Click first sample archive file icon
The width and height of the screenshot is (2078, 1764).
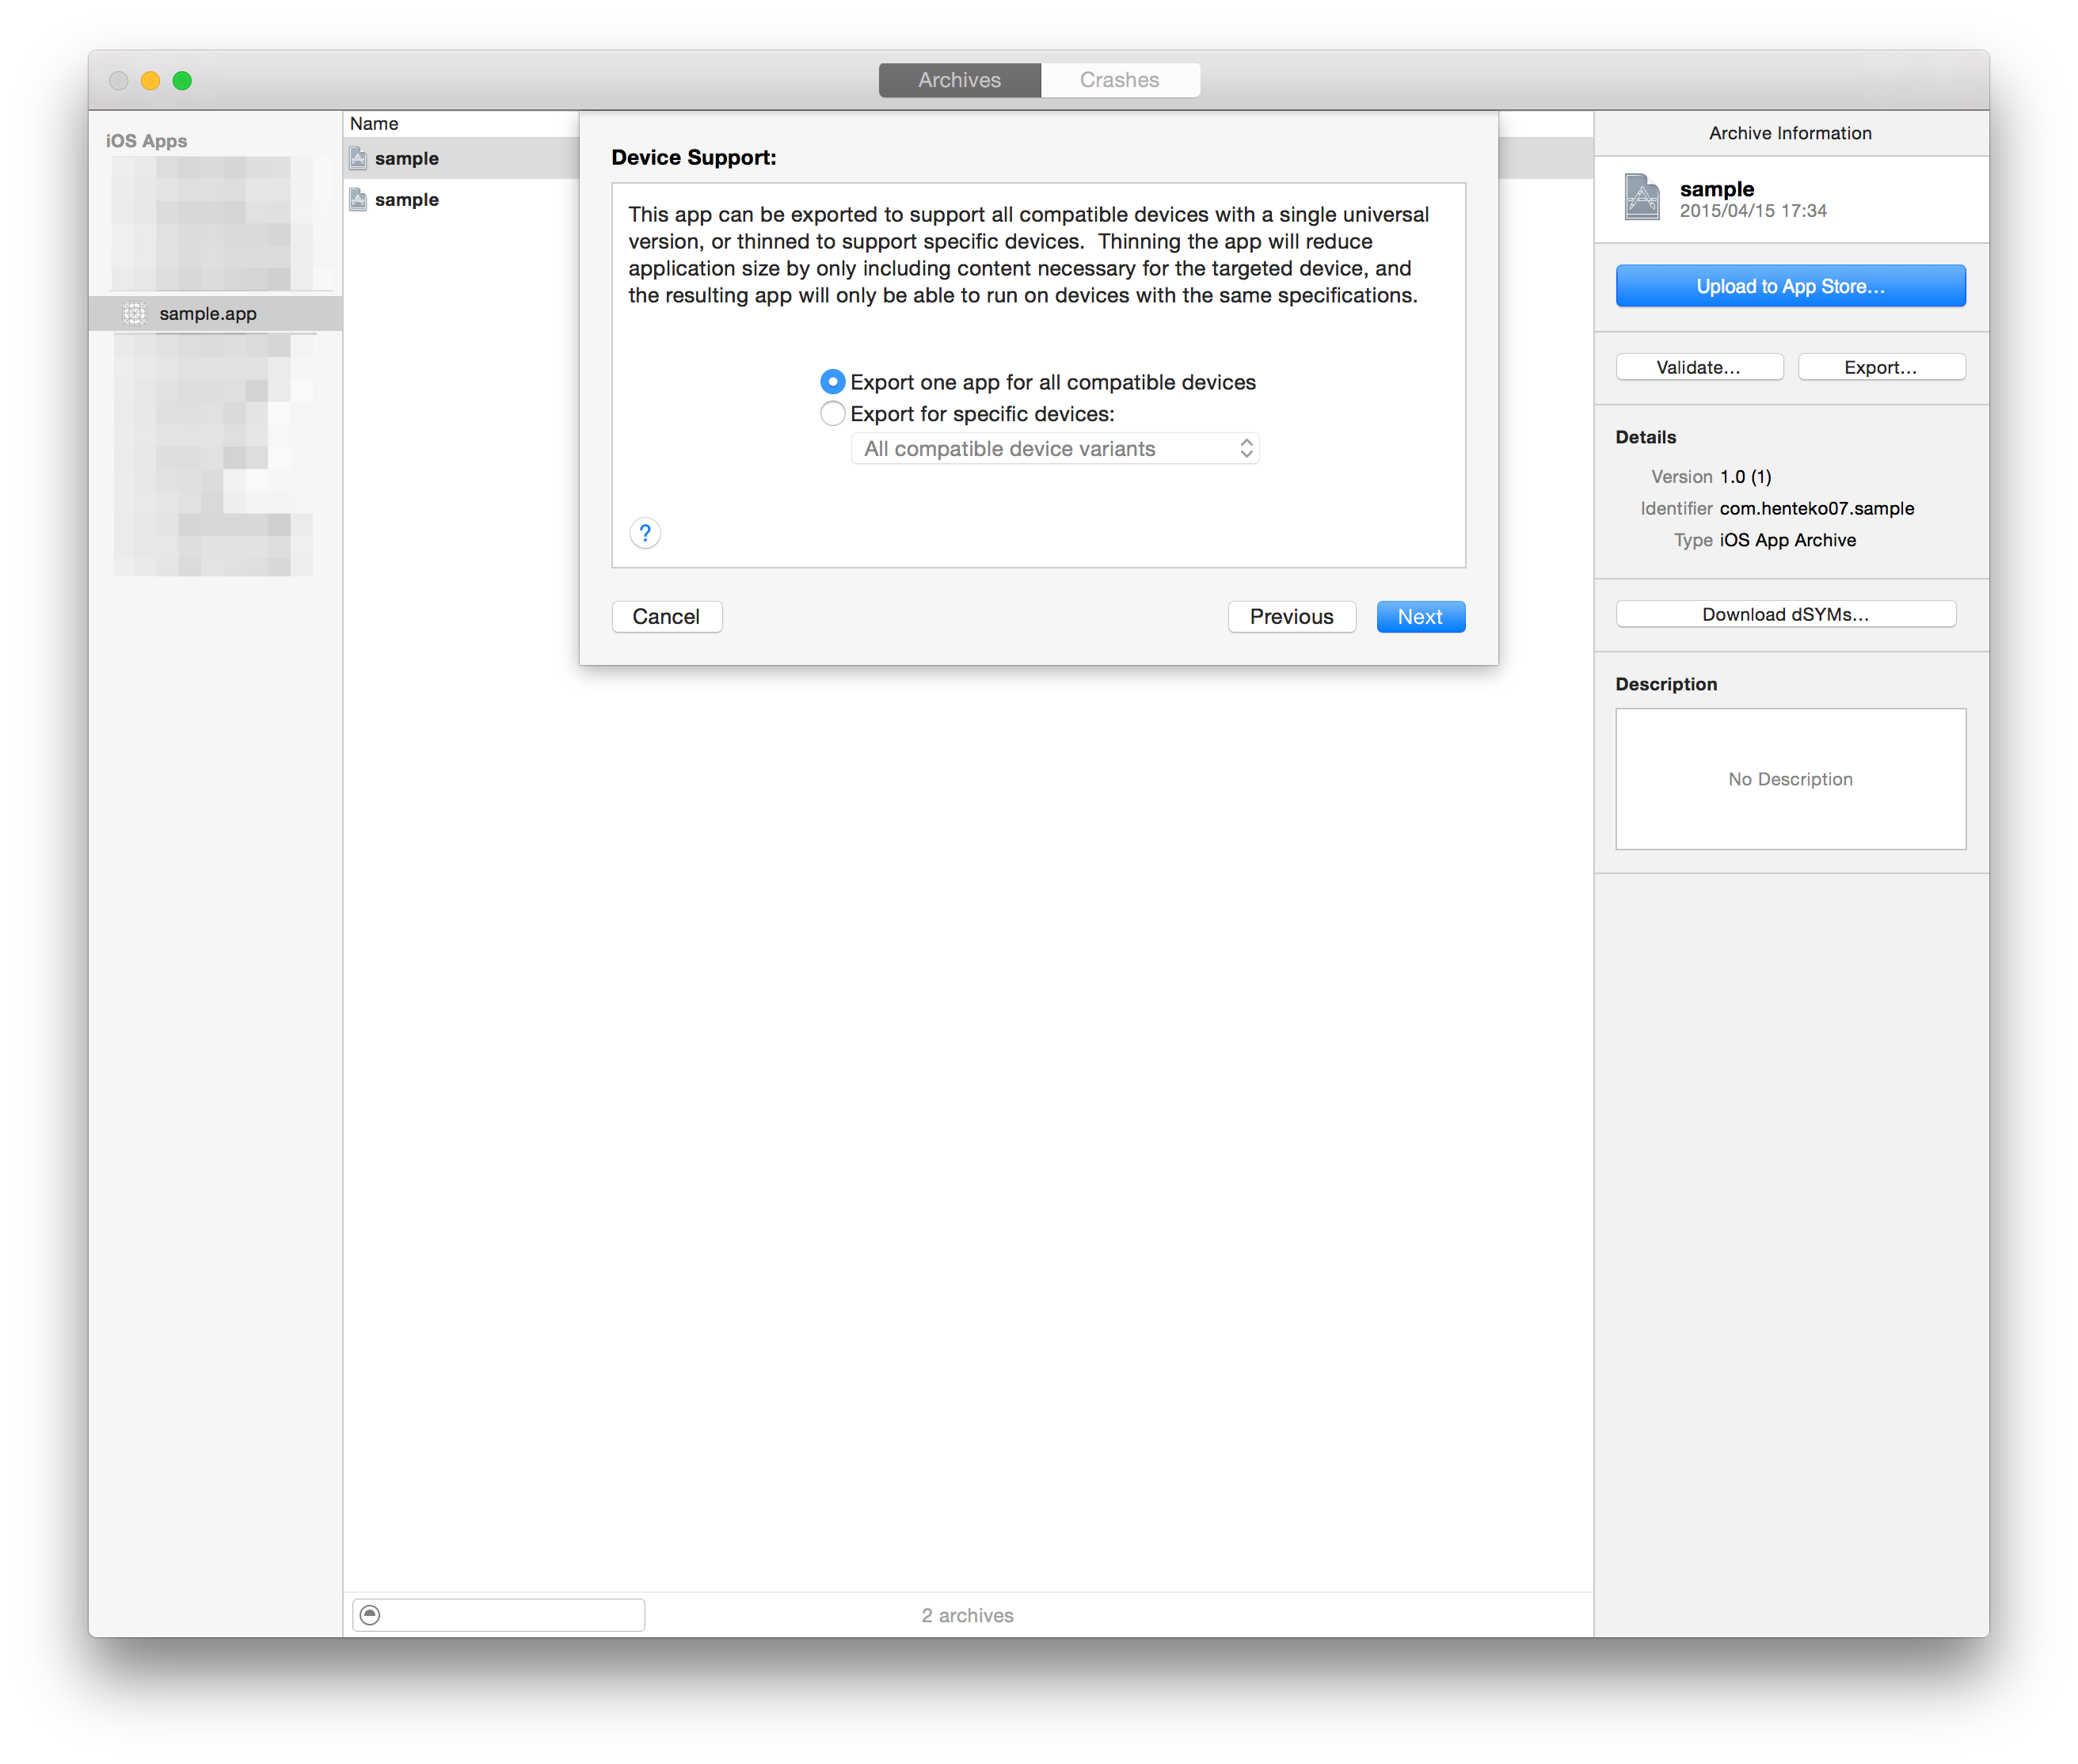click(358, 158)
